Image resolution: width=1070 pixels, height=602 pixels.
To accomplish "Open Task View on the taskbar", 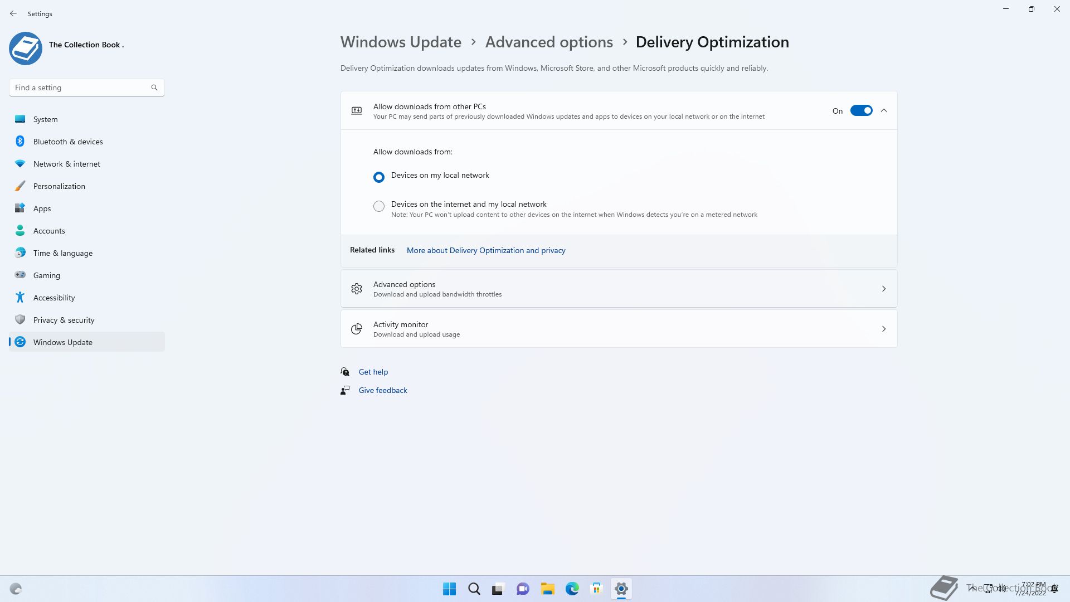I will [x=498, y=589].
